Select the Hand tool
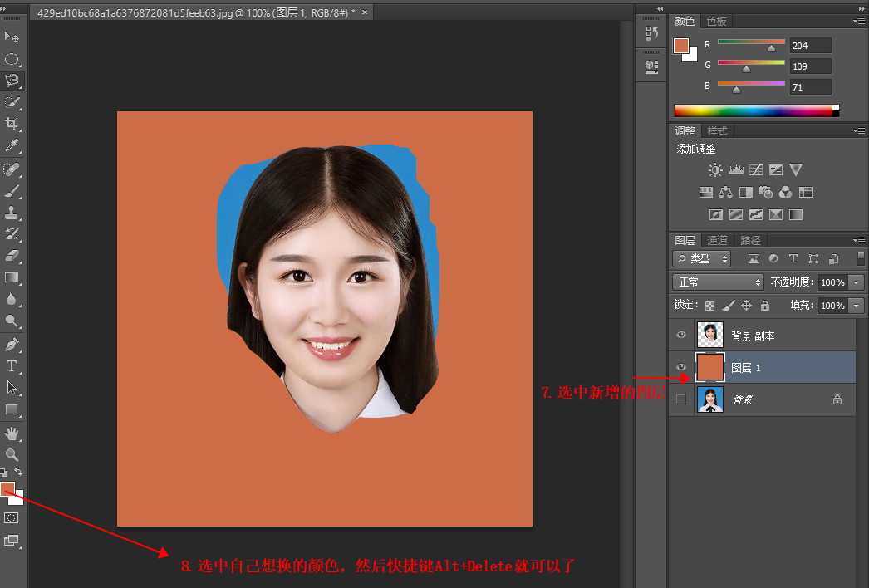The height and width of the screenshot is (588, 869). click(x=12, y=433)
